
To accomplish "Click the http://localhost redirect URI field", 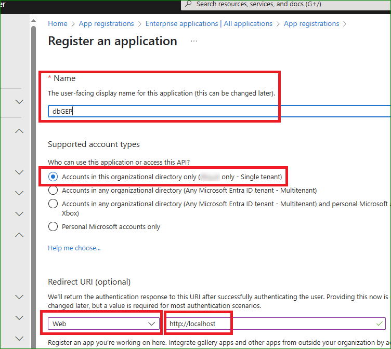I will [270, 324].
